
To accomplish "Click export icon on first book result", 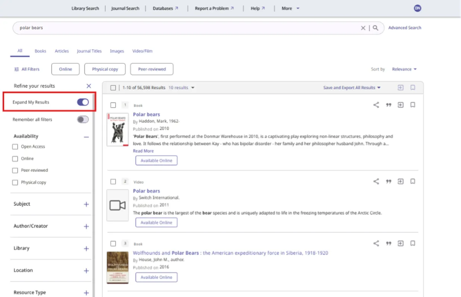I will pyautogui.click(x=400, y=105).
